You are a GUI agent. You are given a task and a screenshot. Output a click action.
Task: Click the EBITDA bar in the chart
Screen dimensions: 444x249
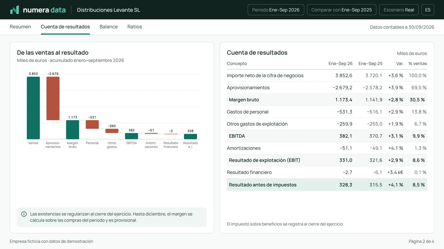(x=132, y=136)
